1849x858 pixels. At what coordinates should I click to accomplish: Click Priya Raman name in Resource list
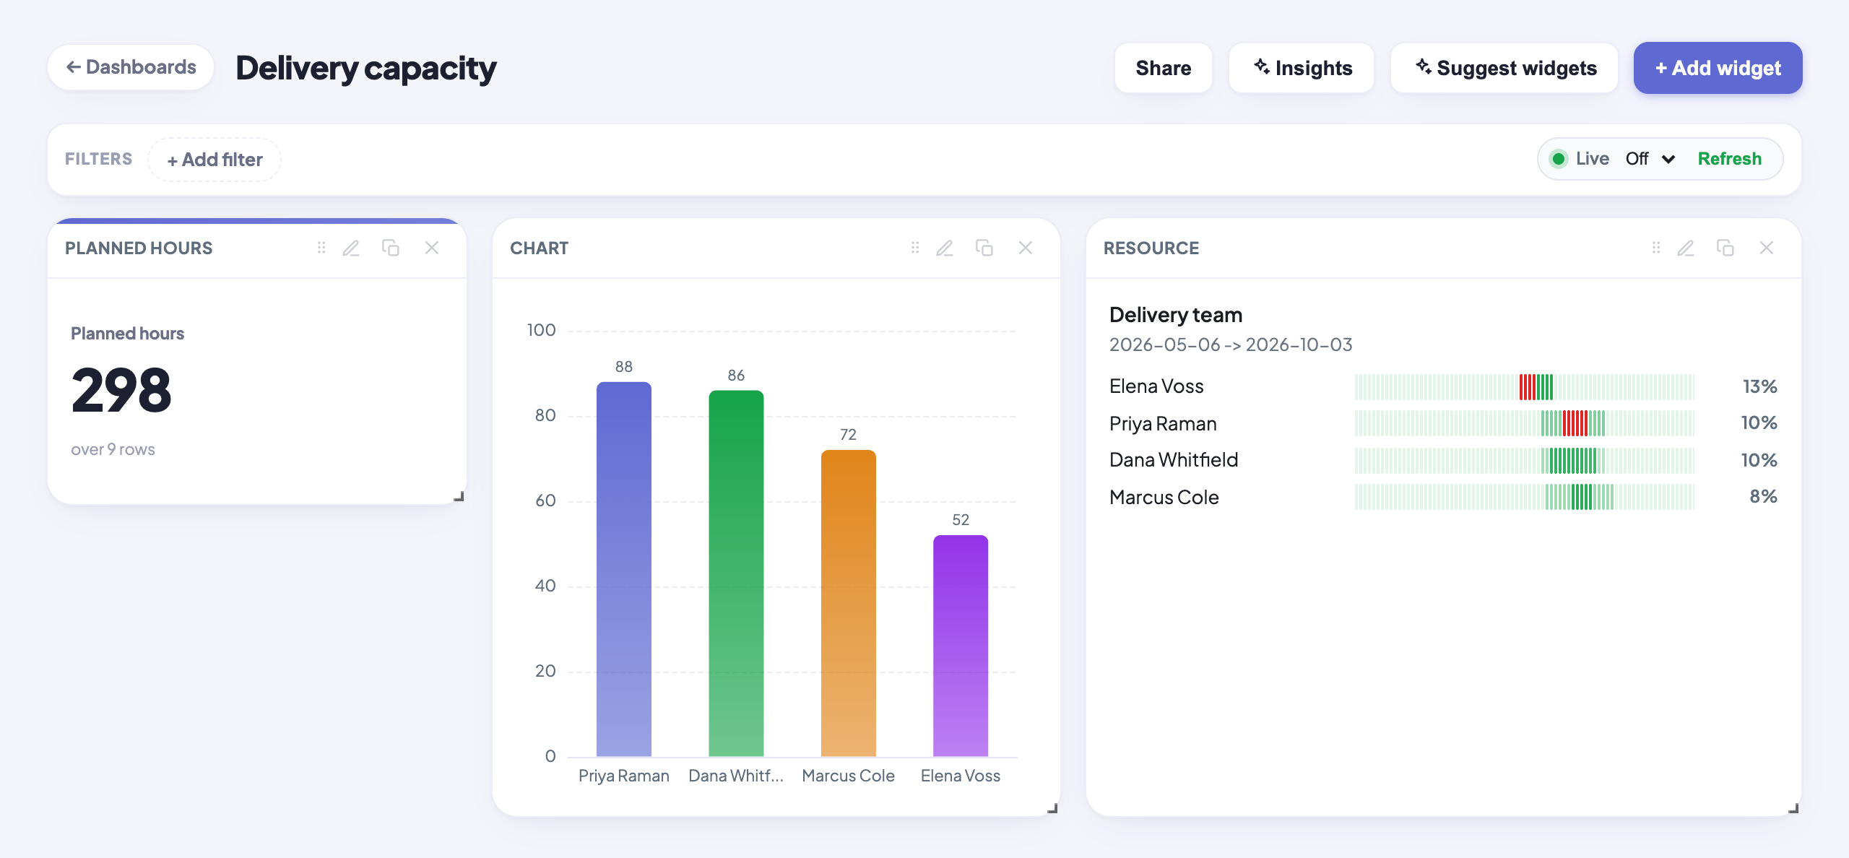pos(1163,424)
